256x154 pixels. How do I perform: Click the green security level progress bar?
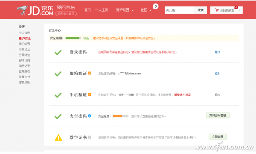73,38
